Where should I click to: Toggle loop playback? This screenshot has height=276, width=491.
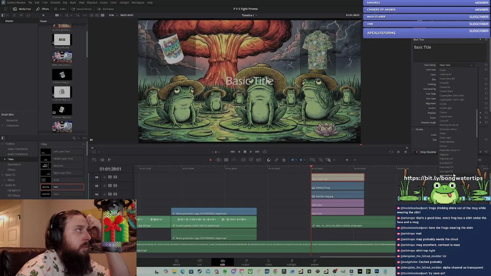265,152
